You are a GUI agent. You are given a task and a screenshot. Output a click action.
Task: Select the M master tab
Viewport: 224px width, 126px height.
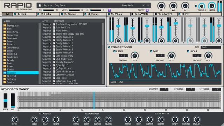(x=7, y=14)
